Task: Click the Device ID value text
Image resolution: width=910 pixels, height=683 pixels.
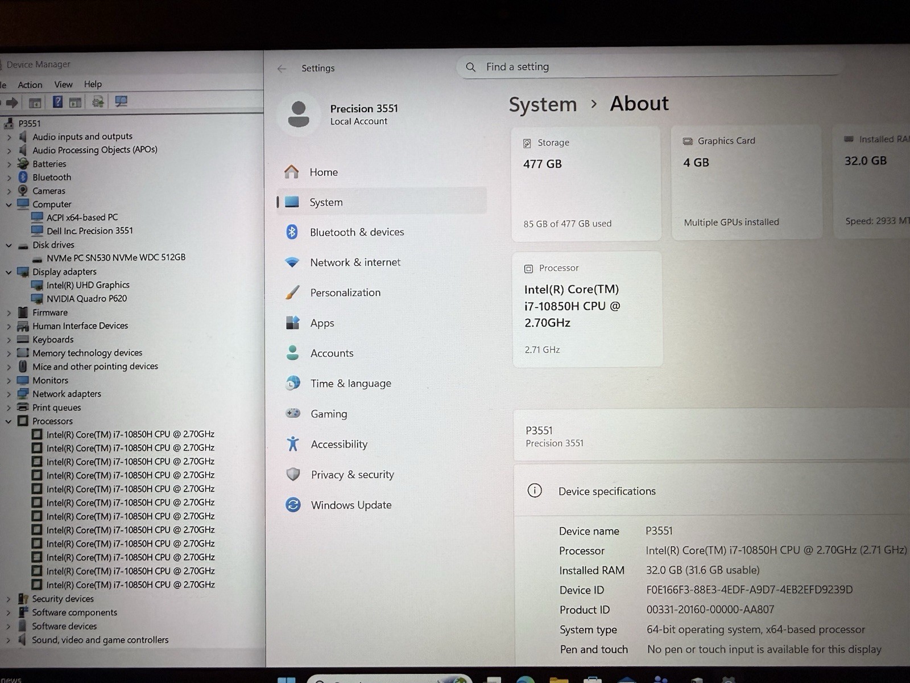Action: [x=750, y=590]
